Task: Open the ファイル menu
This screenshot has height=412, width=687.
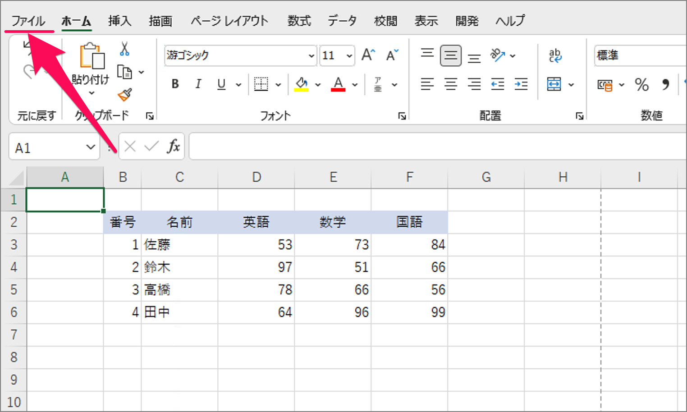Action: (x=28, y=20)
